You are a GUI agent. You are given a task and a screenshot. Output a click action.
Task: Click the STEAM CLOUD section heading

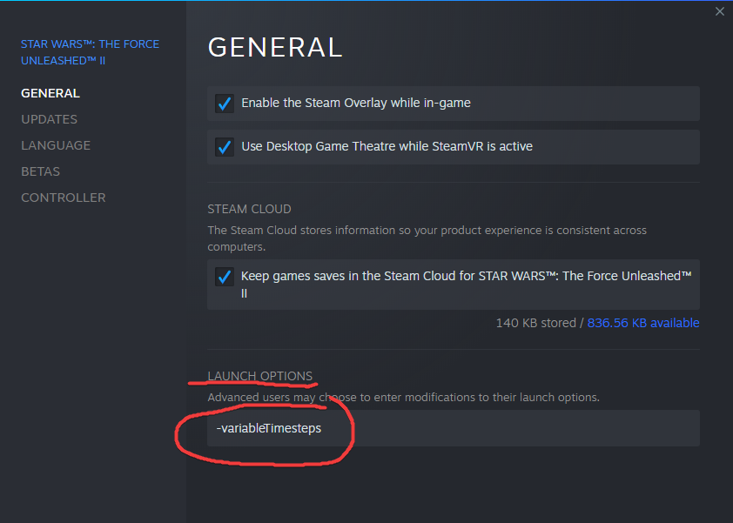pos(249,209)
